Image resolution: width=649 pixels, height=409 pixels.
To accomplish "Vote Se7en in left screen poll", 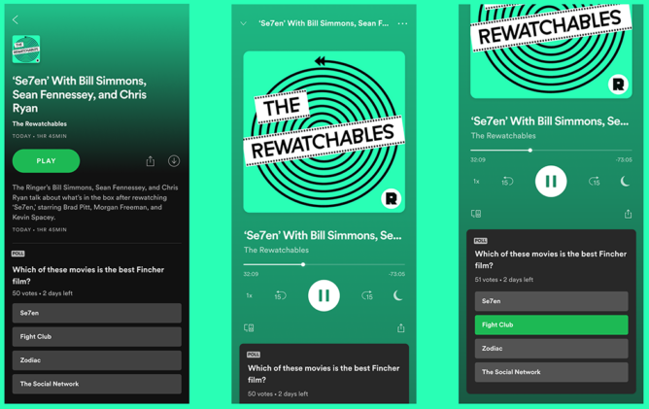I will coord(97,313).
